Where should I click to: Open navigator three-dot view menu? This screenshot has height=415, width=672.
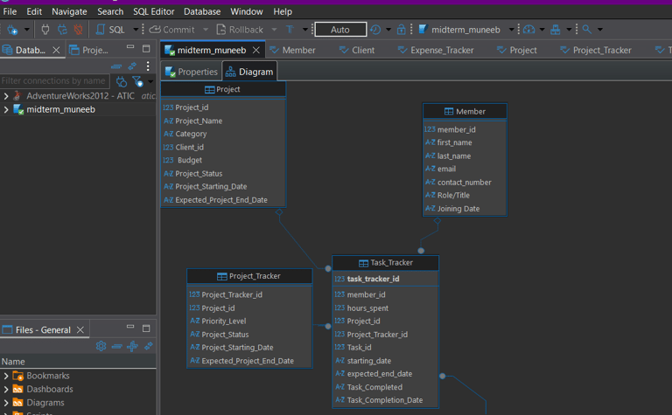(148, 66)
